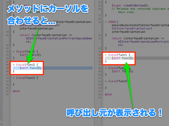Click line number 25 in right gutter
This screenshot has height=126, width=169.
click(99, 5)
